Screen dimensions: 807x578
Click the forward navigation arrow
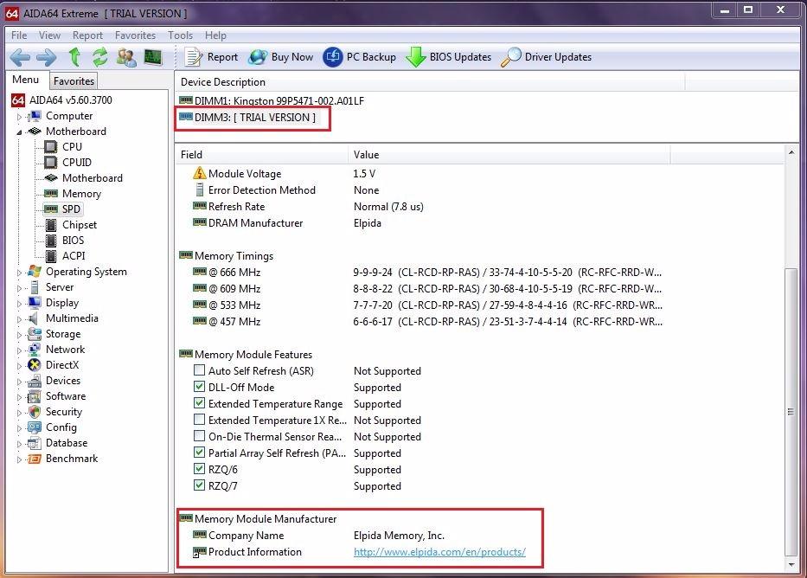46,57
